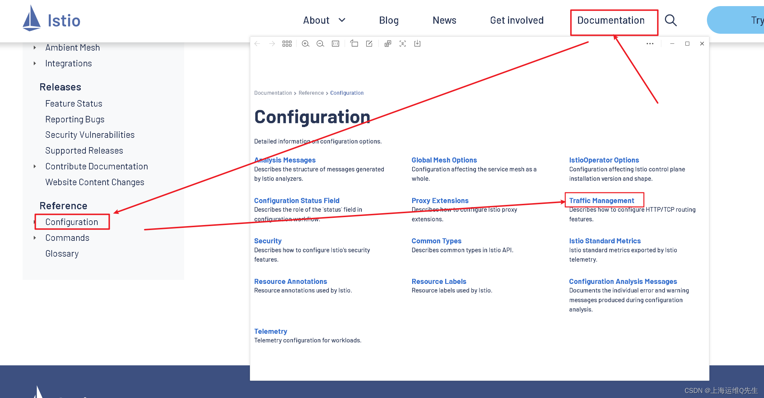This screenshot has width=764, height=398.
Task: Open the Security configuration link
Action: point(268,241)
